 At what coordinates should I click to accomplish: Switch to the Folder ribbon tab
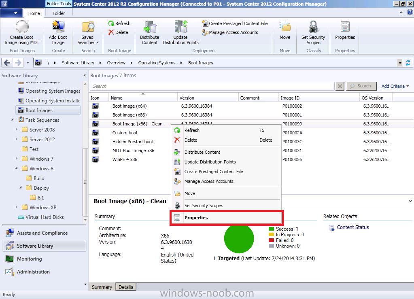pos(59,13)
